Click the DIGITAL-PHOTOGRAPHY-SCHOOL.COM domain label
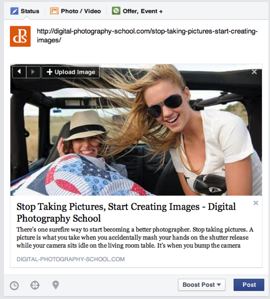270x299 pixels. 71,259
